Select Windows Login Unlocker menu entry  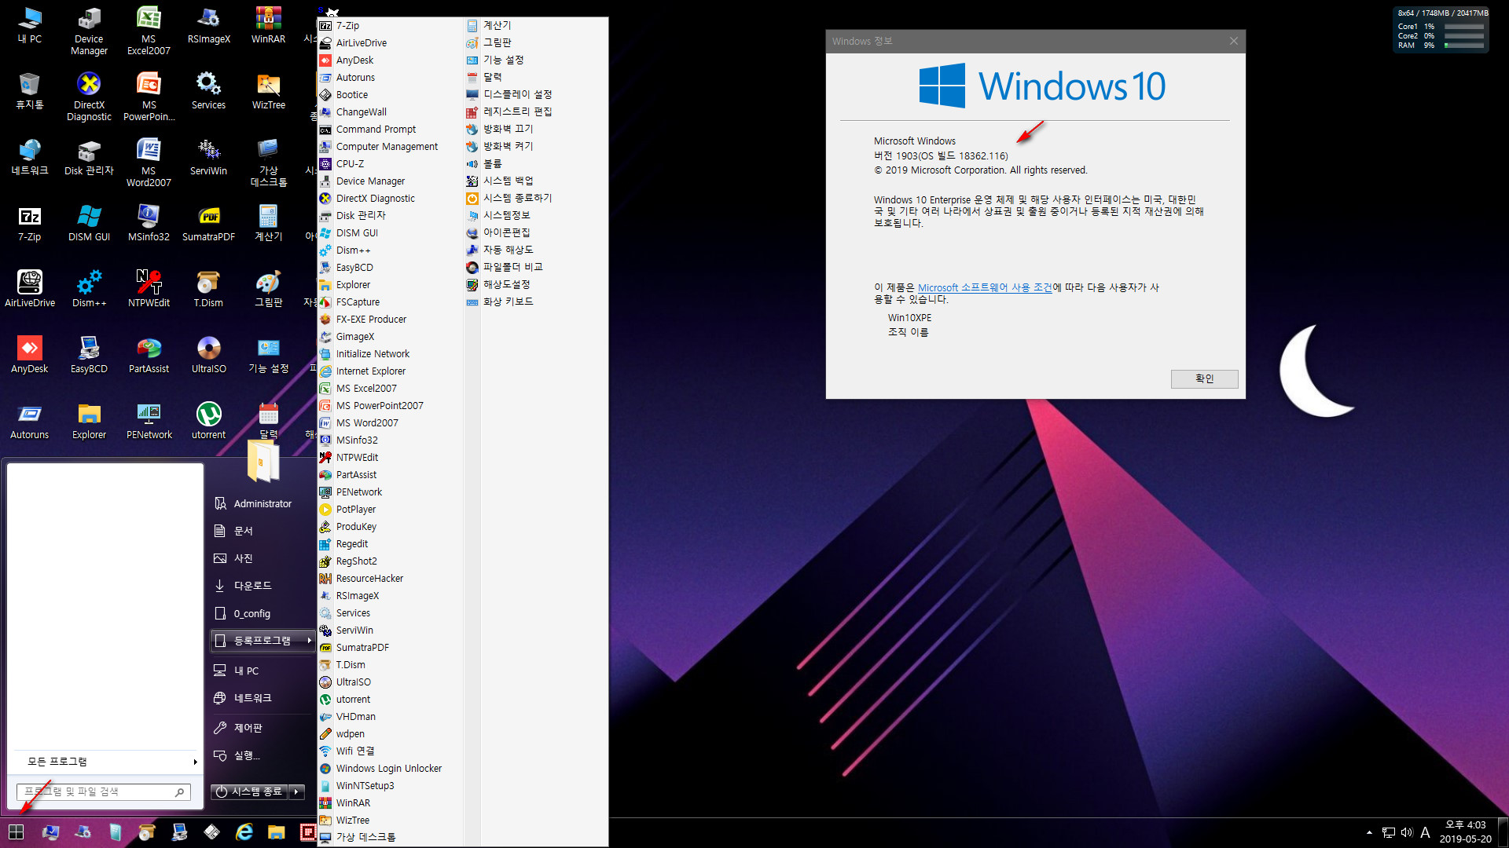pyautogui.click(x=389, y=769)
